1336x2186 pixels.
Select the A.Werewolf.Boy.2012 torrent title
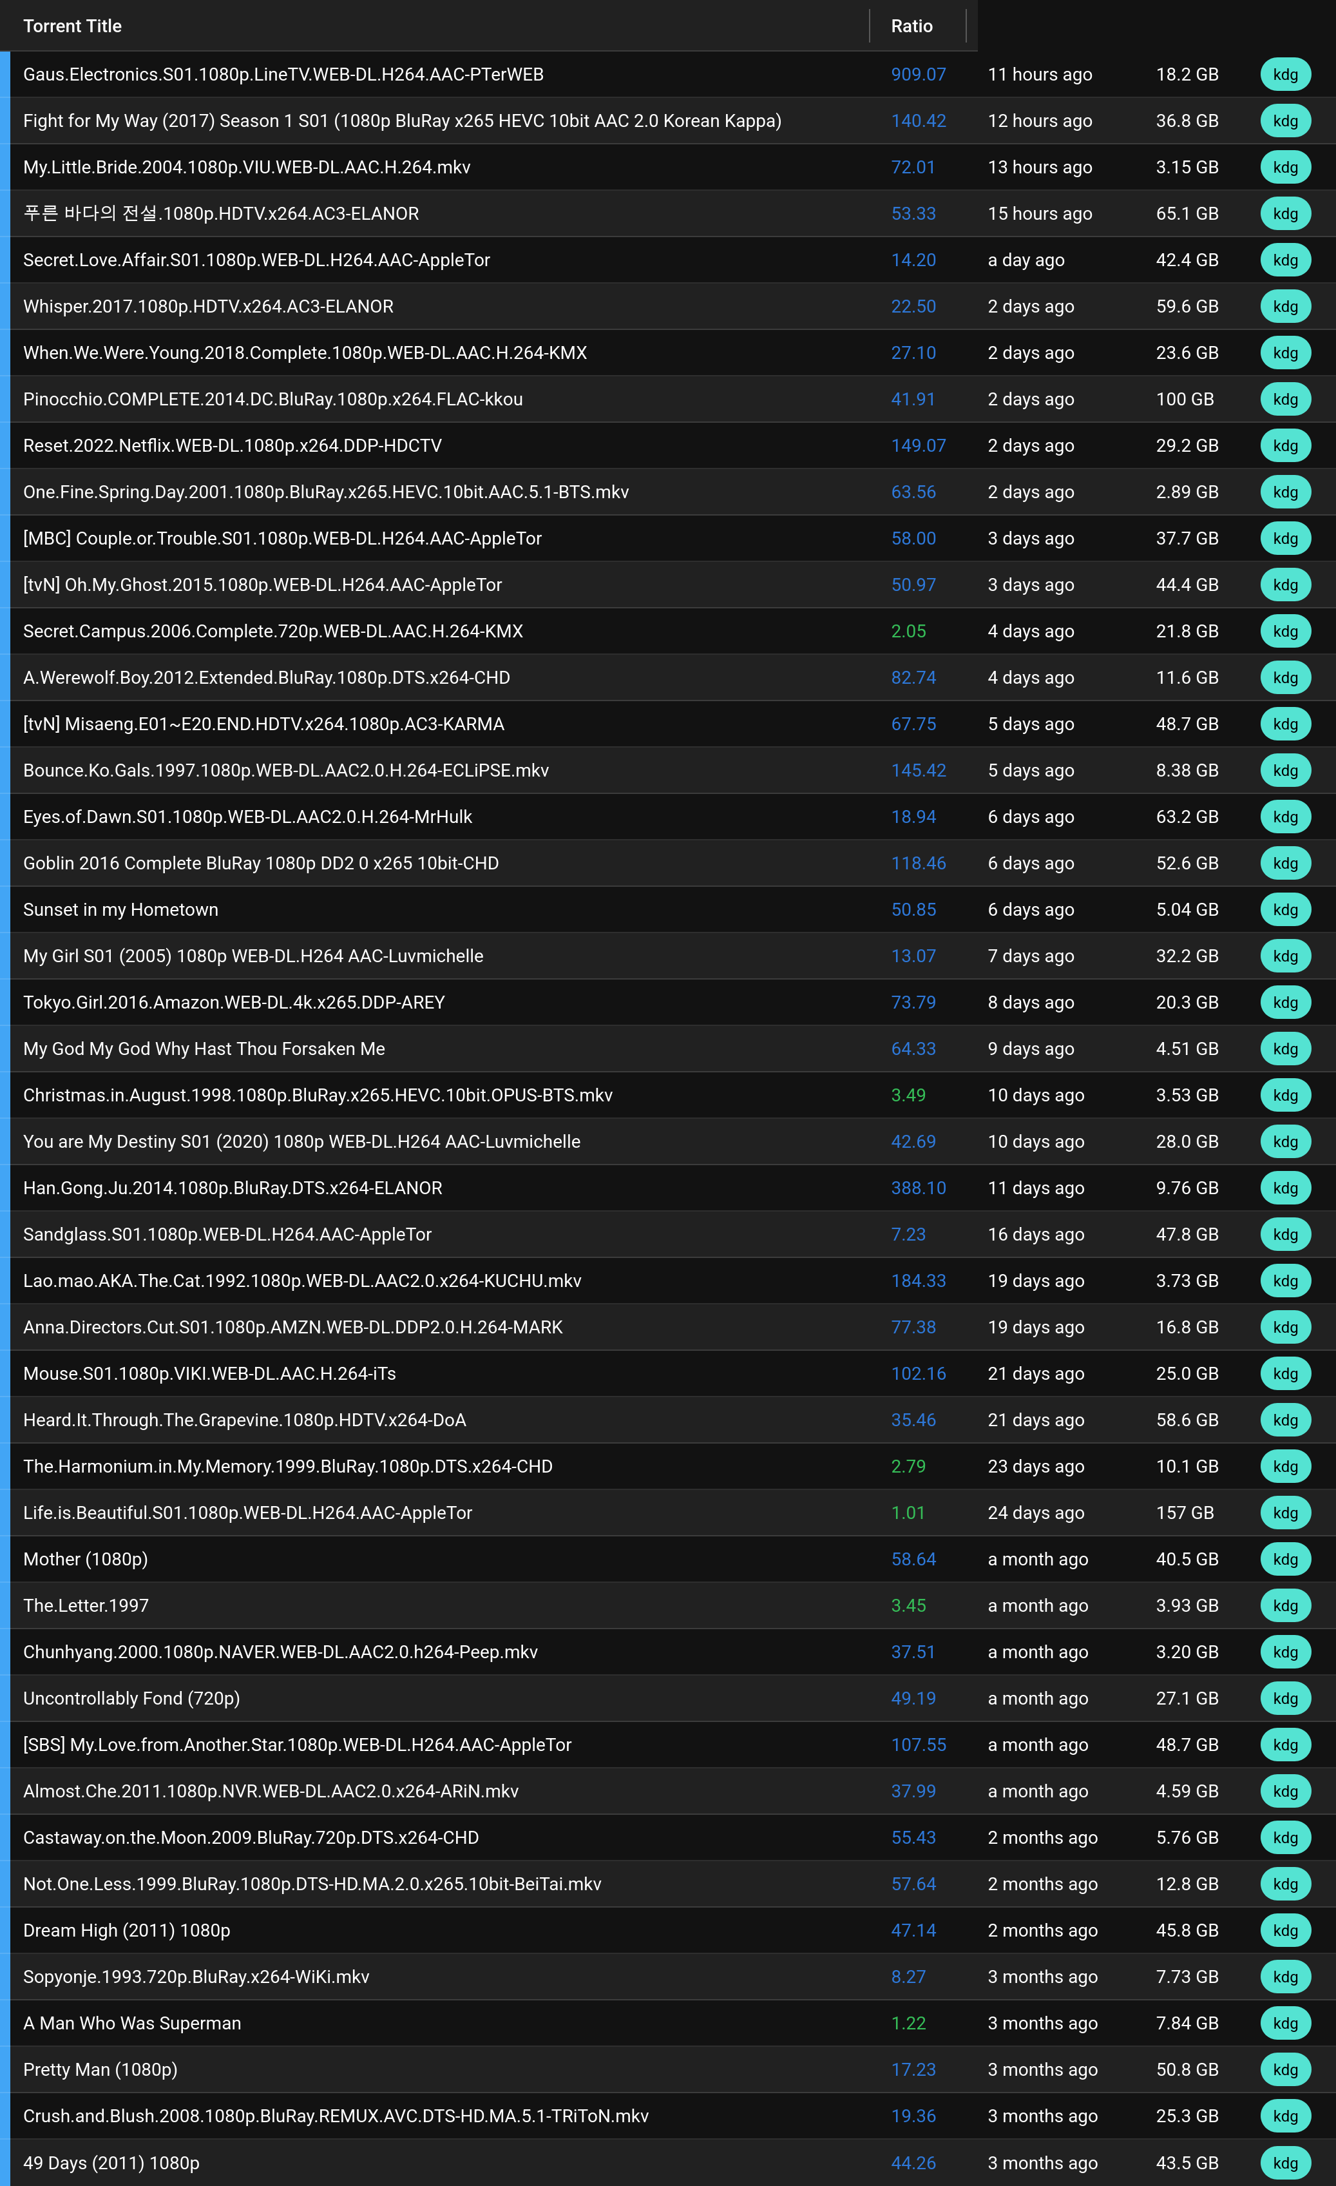coord(267,678)
